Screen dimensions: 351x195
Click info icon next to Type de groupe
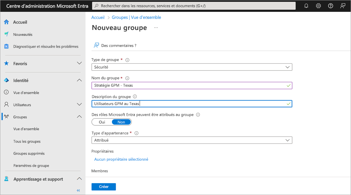(x=127, y=60)
